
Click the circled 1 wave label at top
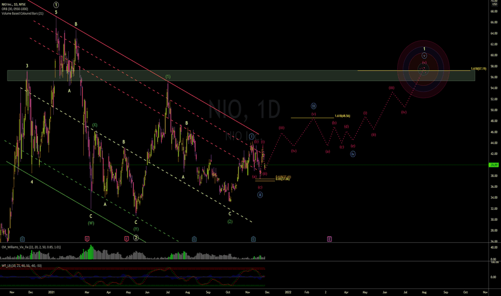[x=56, y=5]
